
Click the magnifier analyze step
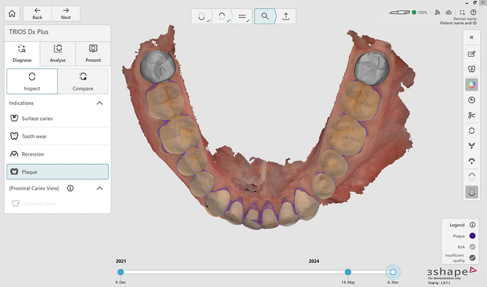coord(265,17)
